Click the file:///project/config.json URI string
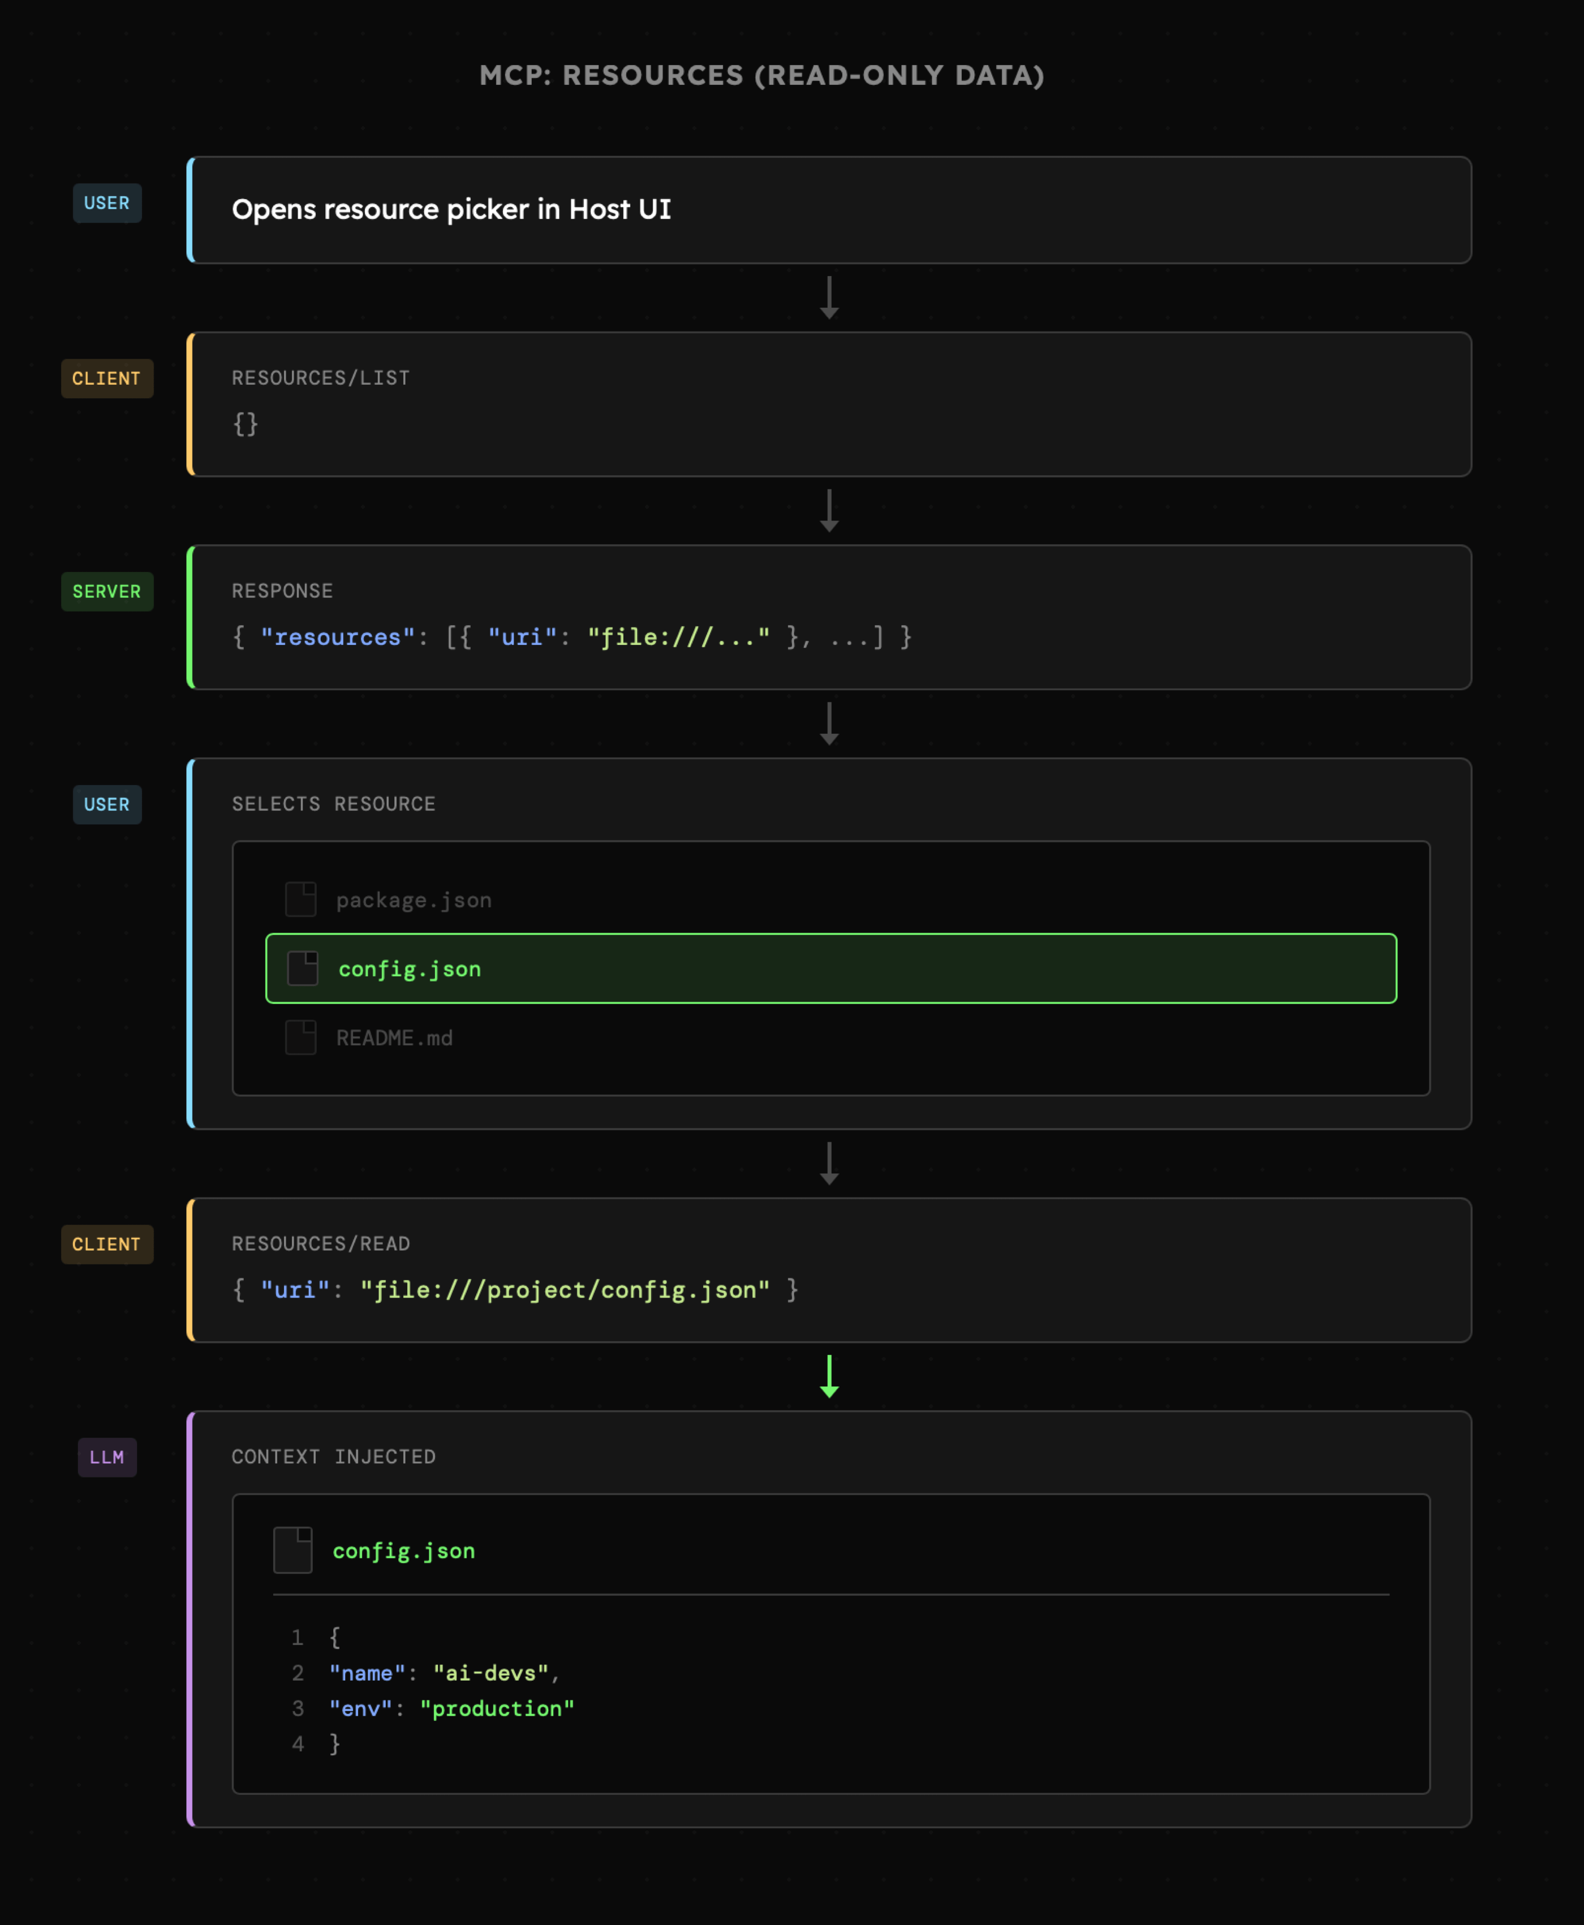 (x=565, y=1290)
